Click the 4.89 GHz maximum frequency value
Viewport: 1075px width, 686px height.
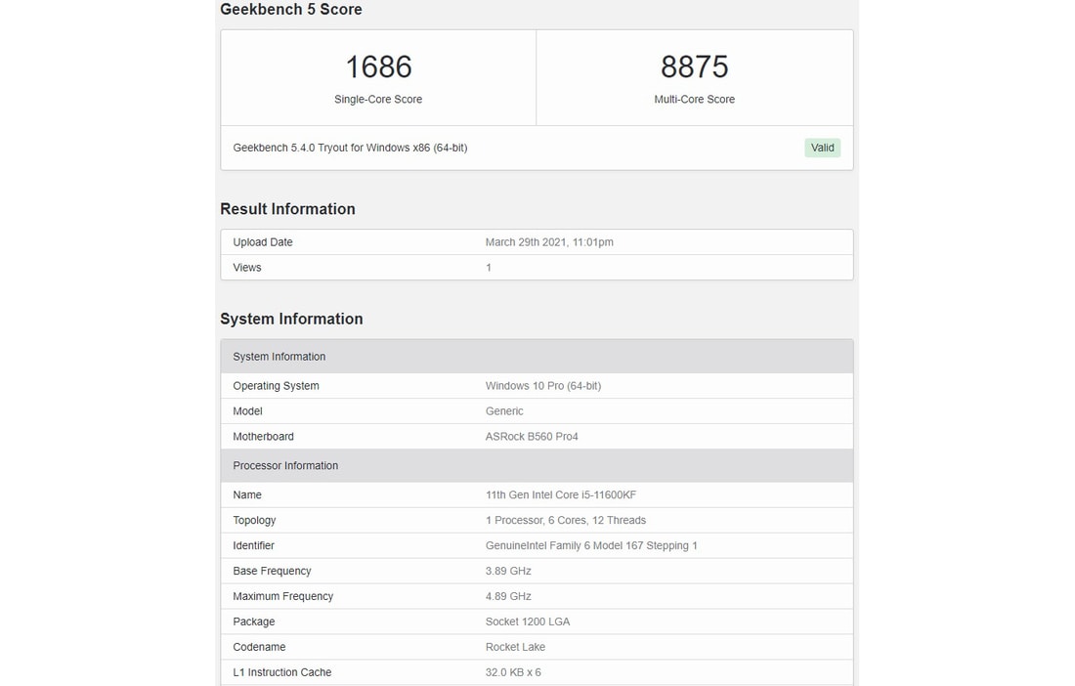coord(508,597)
